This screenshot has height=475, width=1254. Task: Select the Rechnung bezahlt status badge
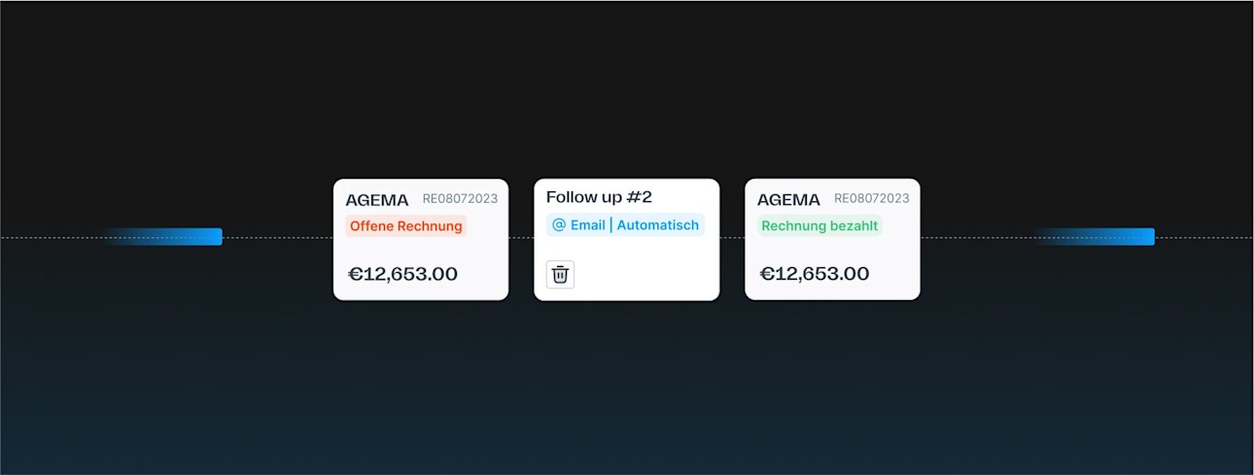[819, 226]
